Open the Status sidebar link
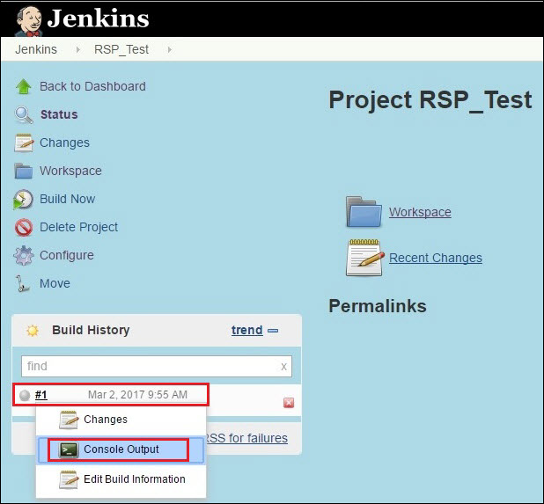The height and width of the screenshot is (504, 544). [x=59, y=114]
